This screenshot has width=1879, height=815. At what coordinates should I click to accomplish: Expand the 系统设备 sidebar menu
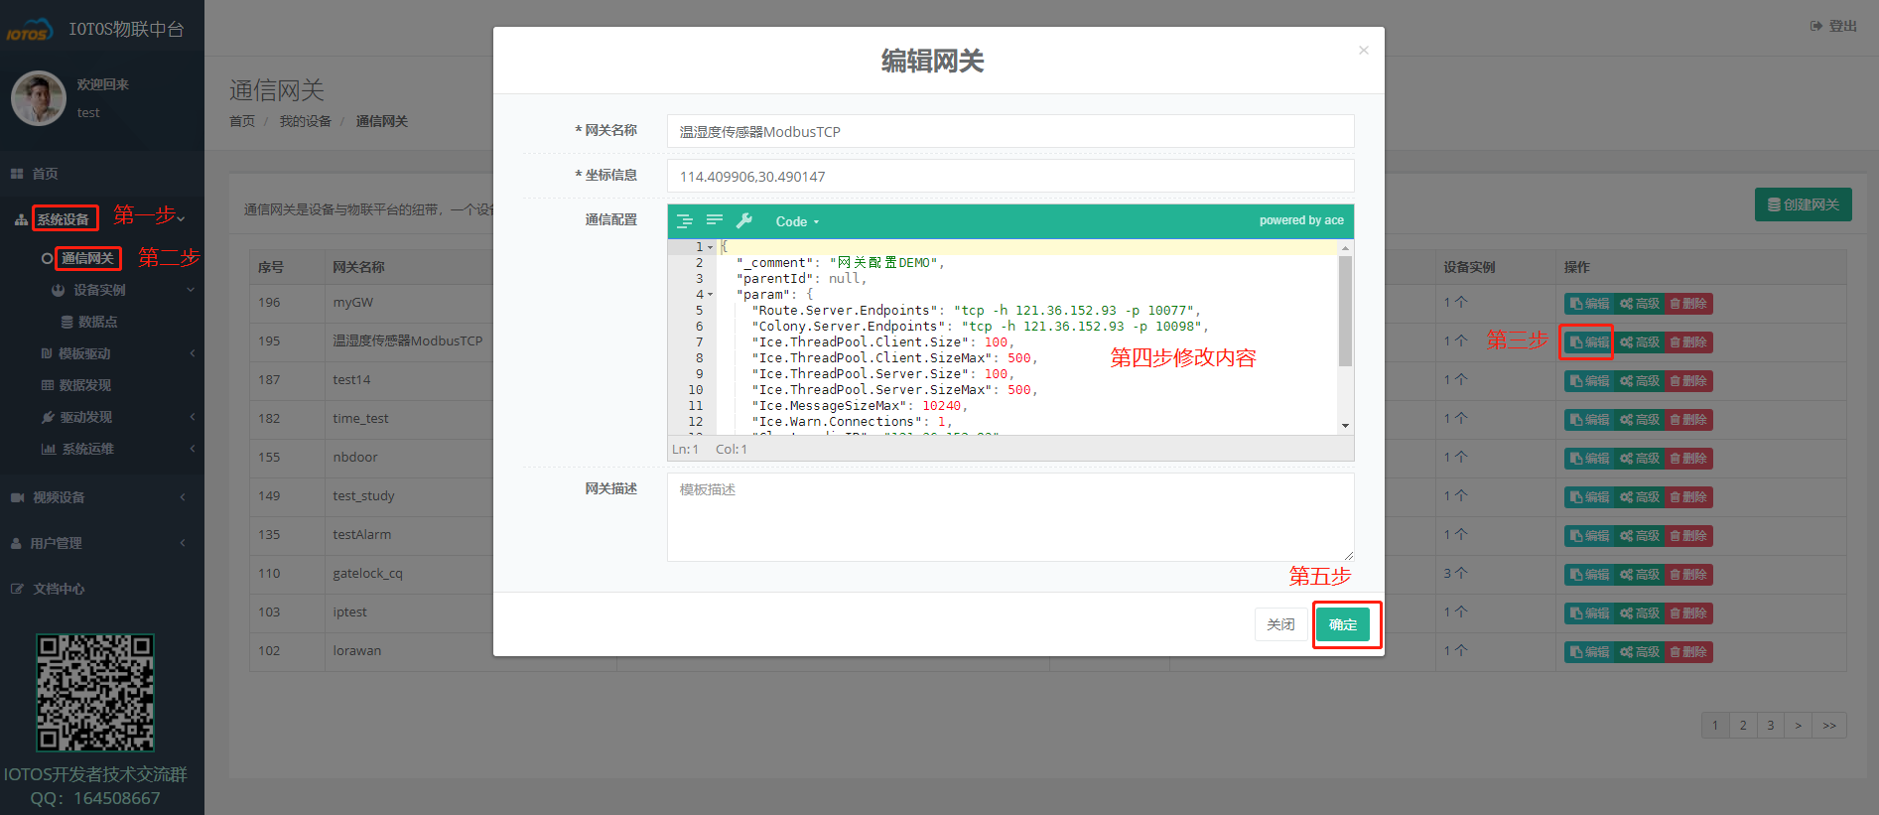pyautogui.click(x=64, y=219)
